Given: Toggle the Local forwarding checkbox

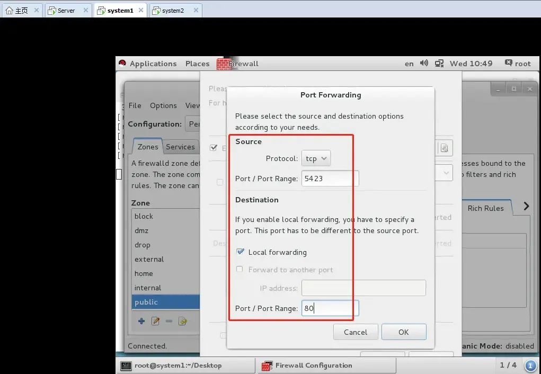Looking at the screenshot, I should coord(240,252).
